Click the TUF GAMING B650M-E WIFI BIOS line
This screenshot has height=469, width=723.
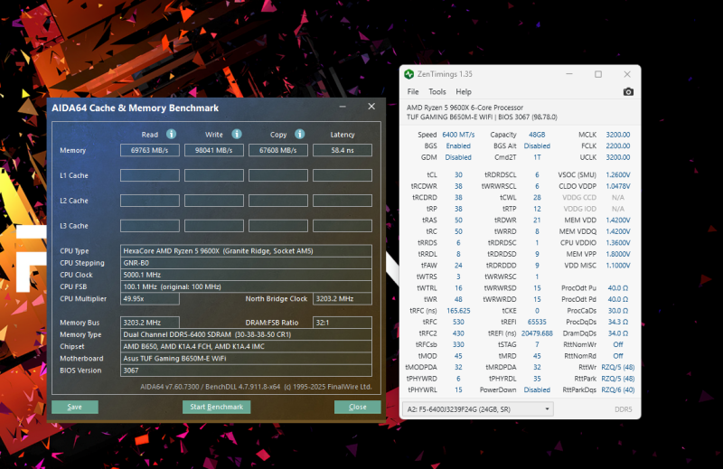coord(482,117)
